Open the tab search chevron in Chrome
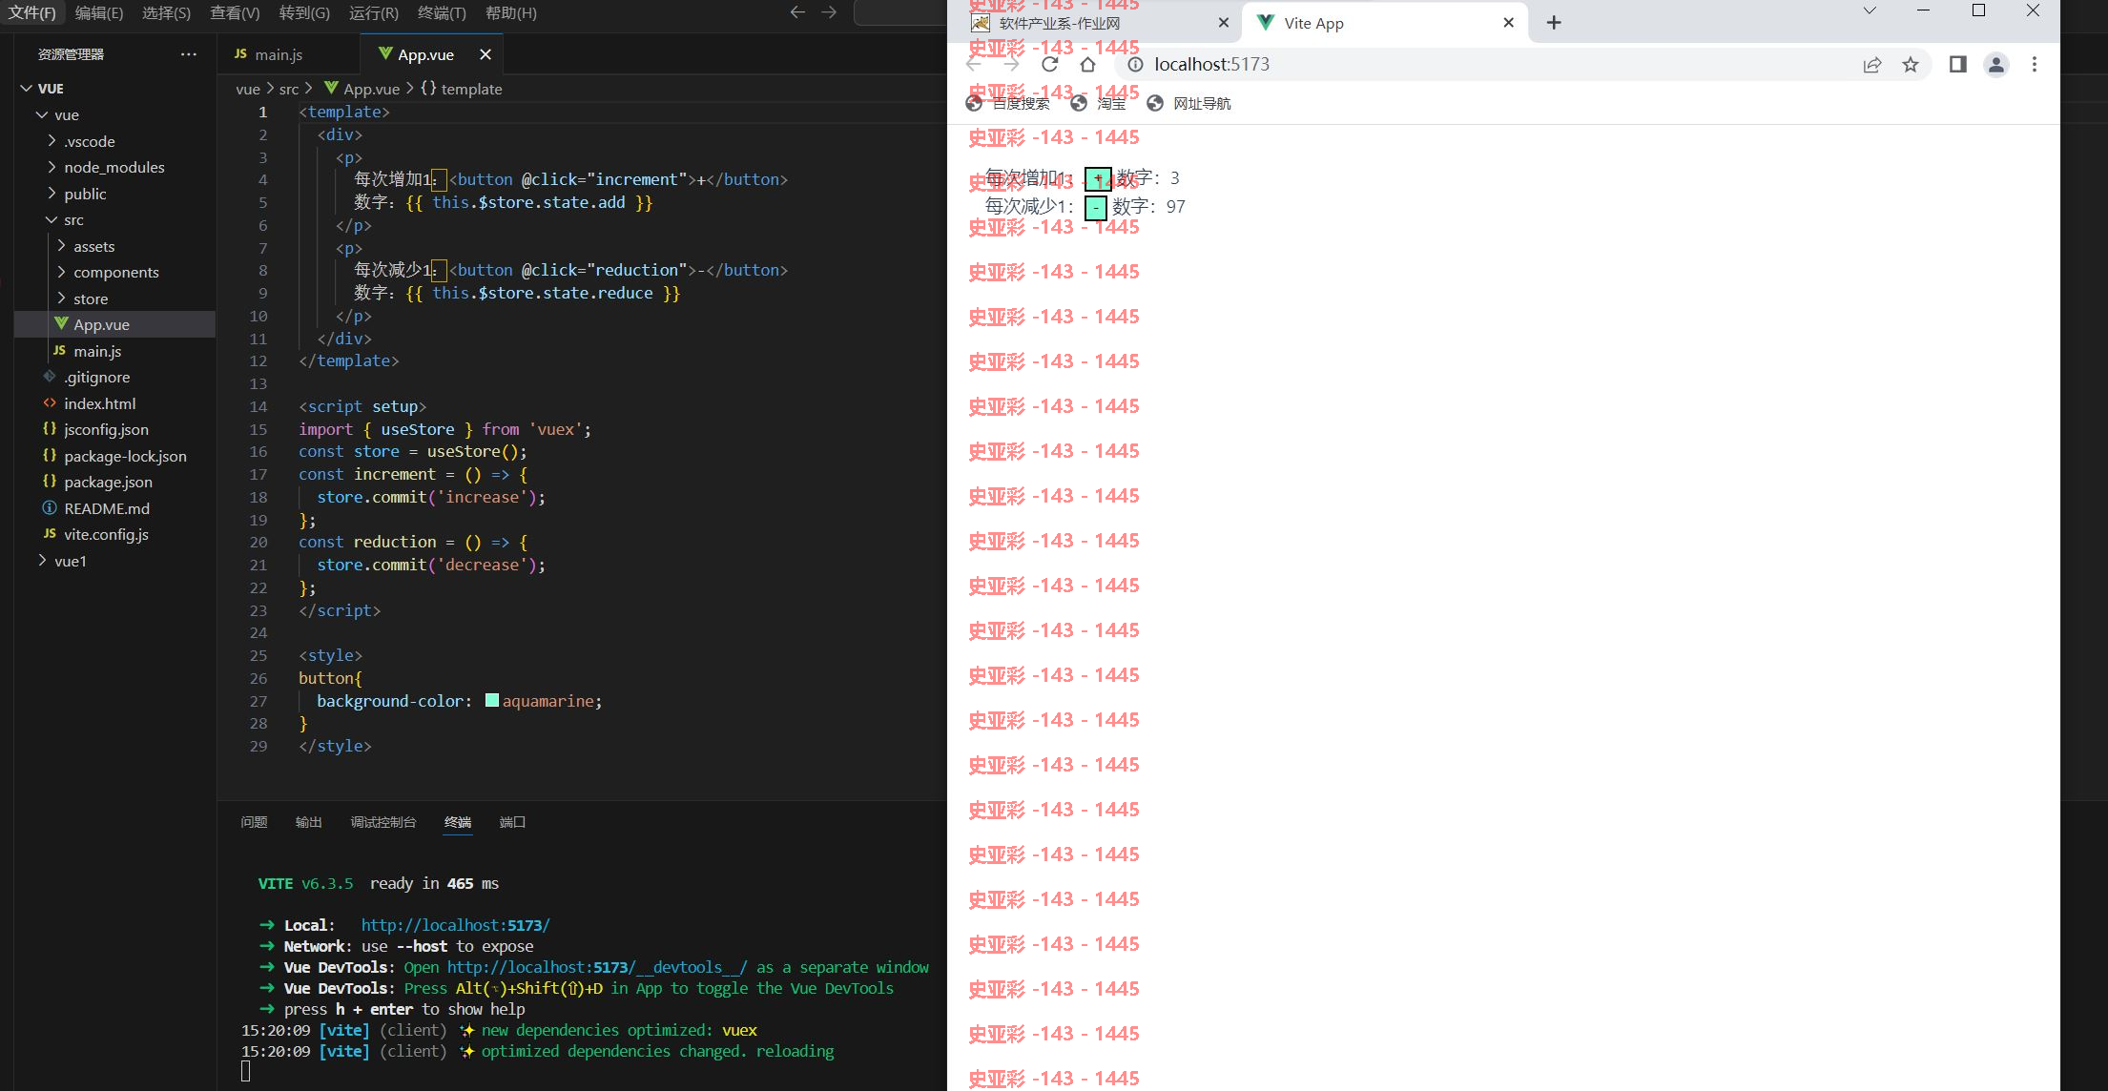 (1870, 10)
